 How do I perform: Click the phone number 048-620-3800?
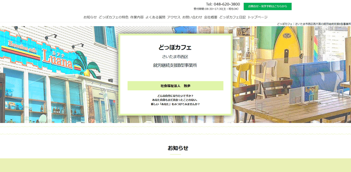[x=227, y=4]
